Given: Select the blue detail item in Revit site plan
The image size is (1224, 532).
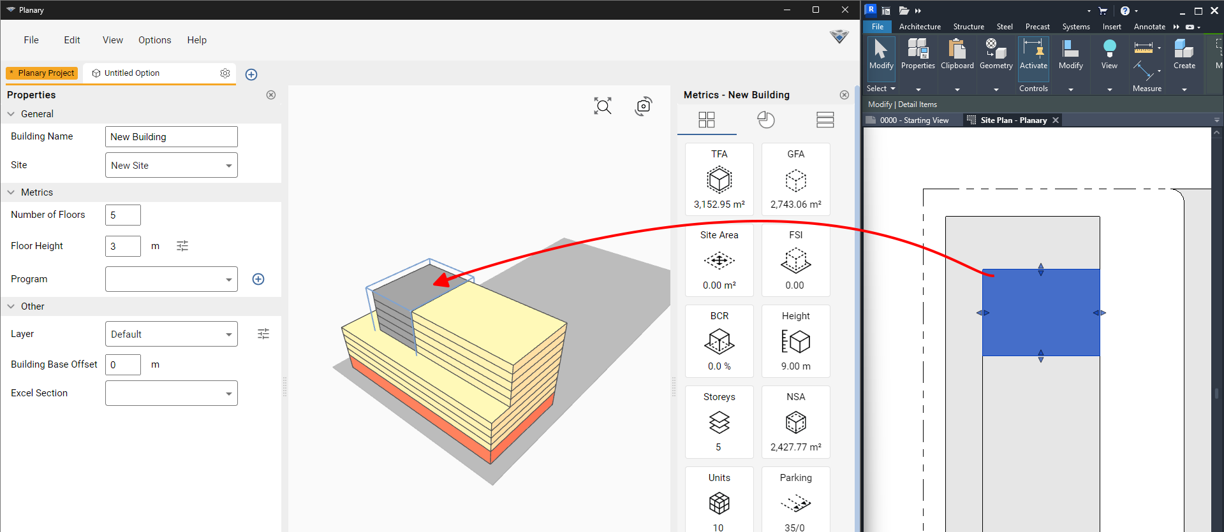Looking at the screenshot, I should [1041, 312].
